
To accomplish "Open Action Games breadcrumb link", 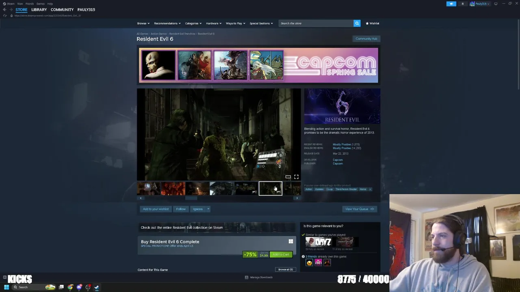I will (159, 34).
